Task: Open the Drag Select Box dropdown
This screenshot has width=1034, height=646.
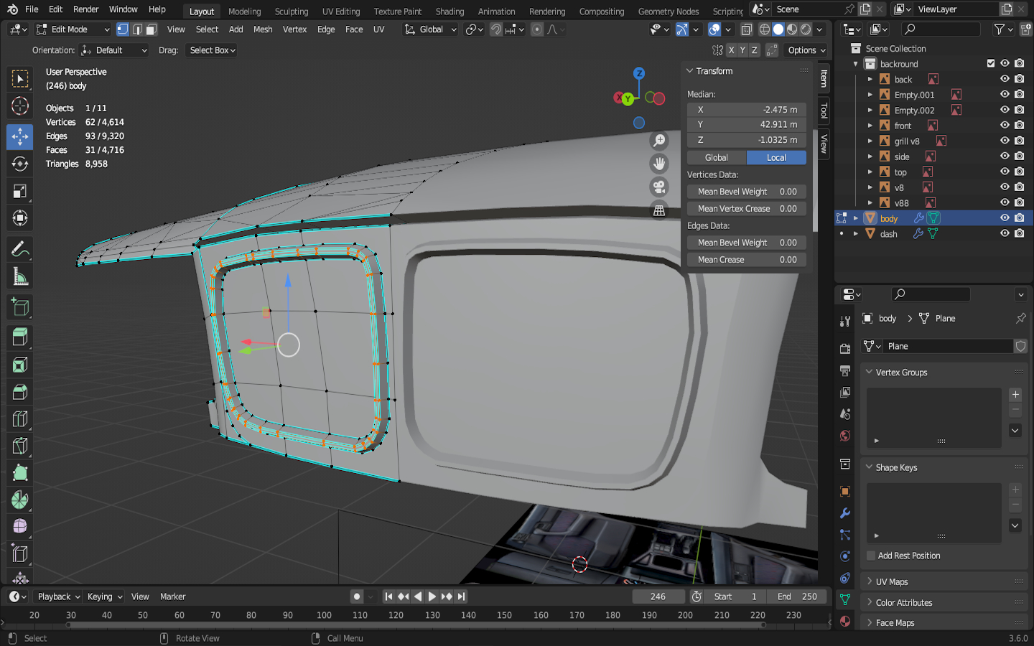Action: 212,50
